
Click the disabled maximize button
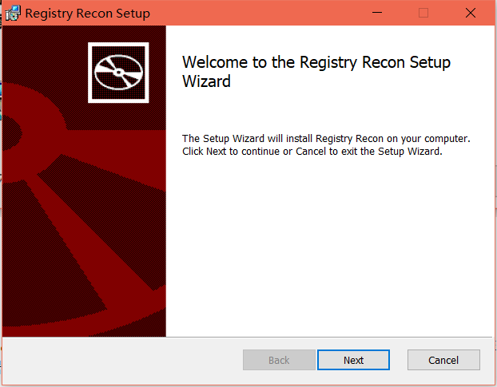[423, 13]
